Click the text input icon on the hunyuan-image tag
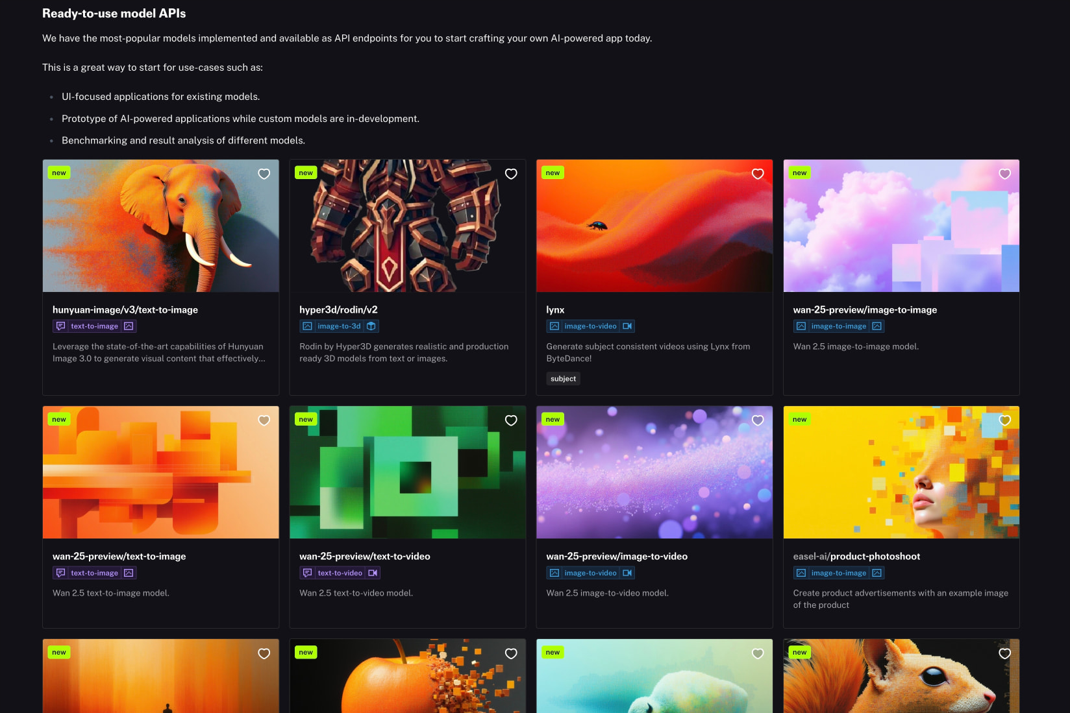 coord(60,326)
